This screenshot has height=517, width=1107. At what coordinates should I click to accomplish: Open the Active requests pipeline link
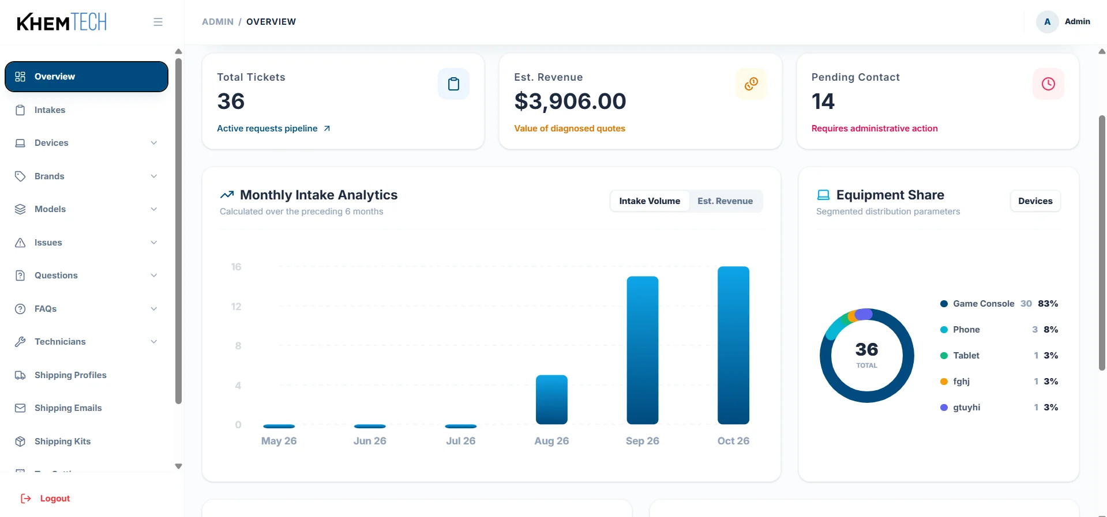tap(273, 129)
